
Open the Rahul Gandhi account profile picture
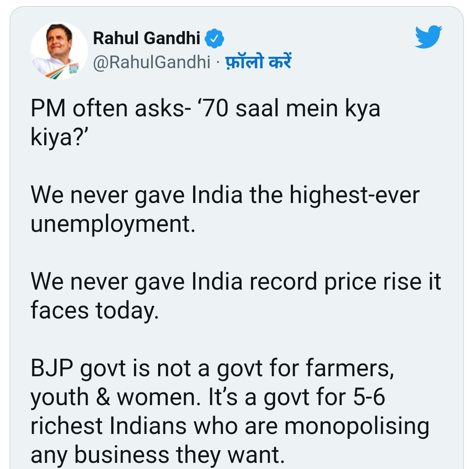click(58, 51)
